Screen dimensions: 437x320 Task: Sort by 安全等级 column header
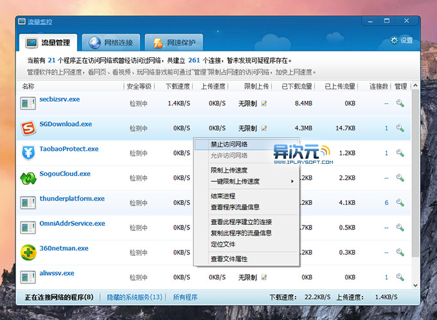pos(139,86)
